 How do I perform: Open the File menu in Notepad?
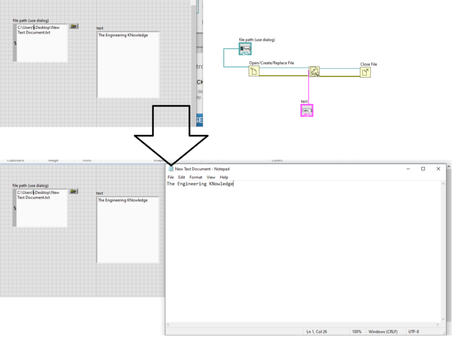pyautogui.click(x=170, y=177)
